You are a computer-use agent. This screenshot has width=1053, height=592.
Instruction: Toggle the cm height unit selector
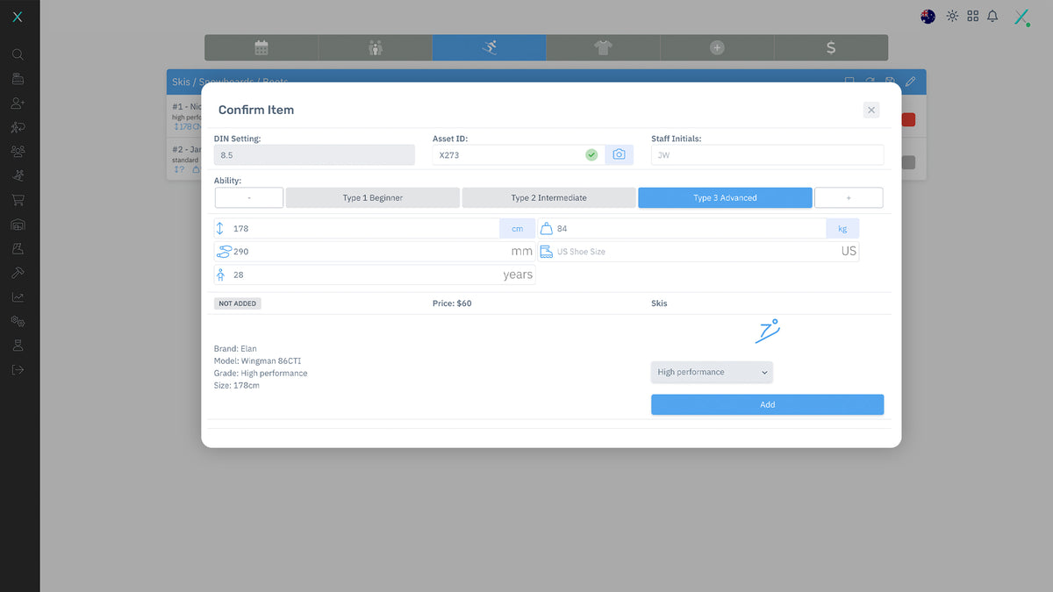click(517, 229)
